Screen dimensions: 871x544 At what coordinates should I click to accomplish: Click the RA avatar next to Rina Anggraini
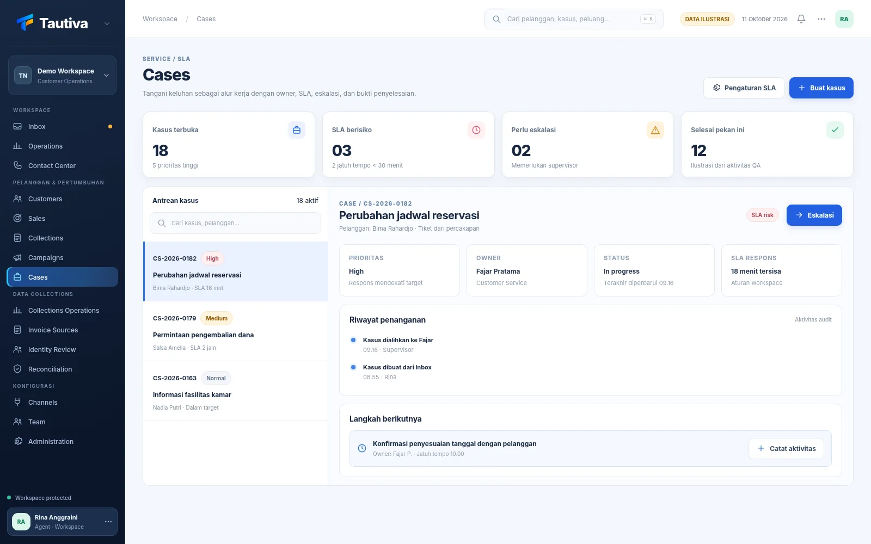click(x=21, y=522)
